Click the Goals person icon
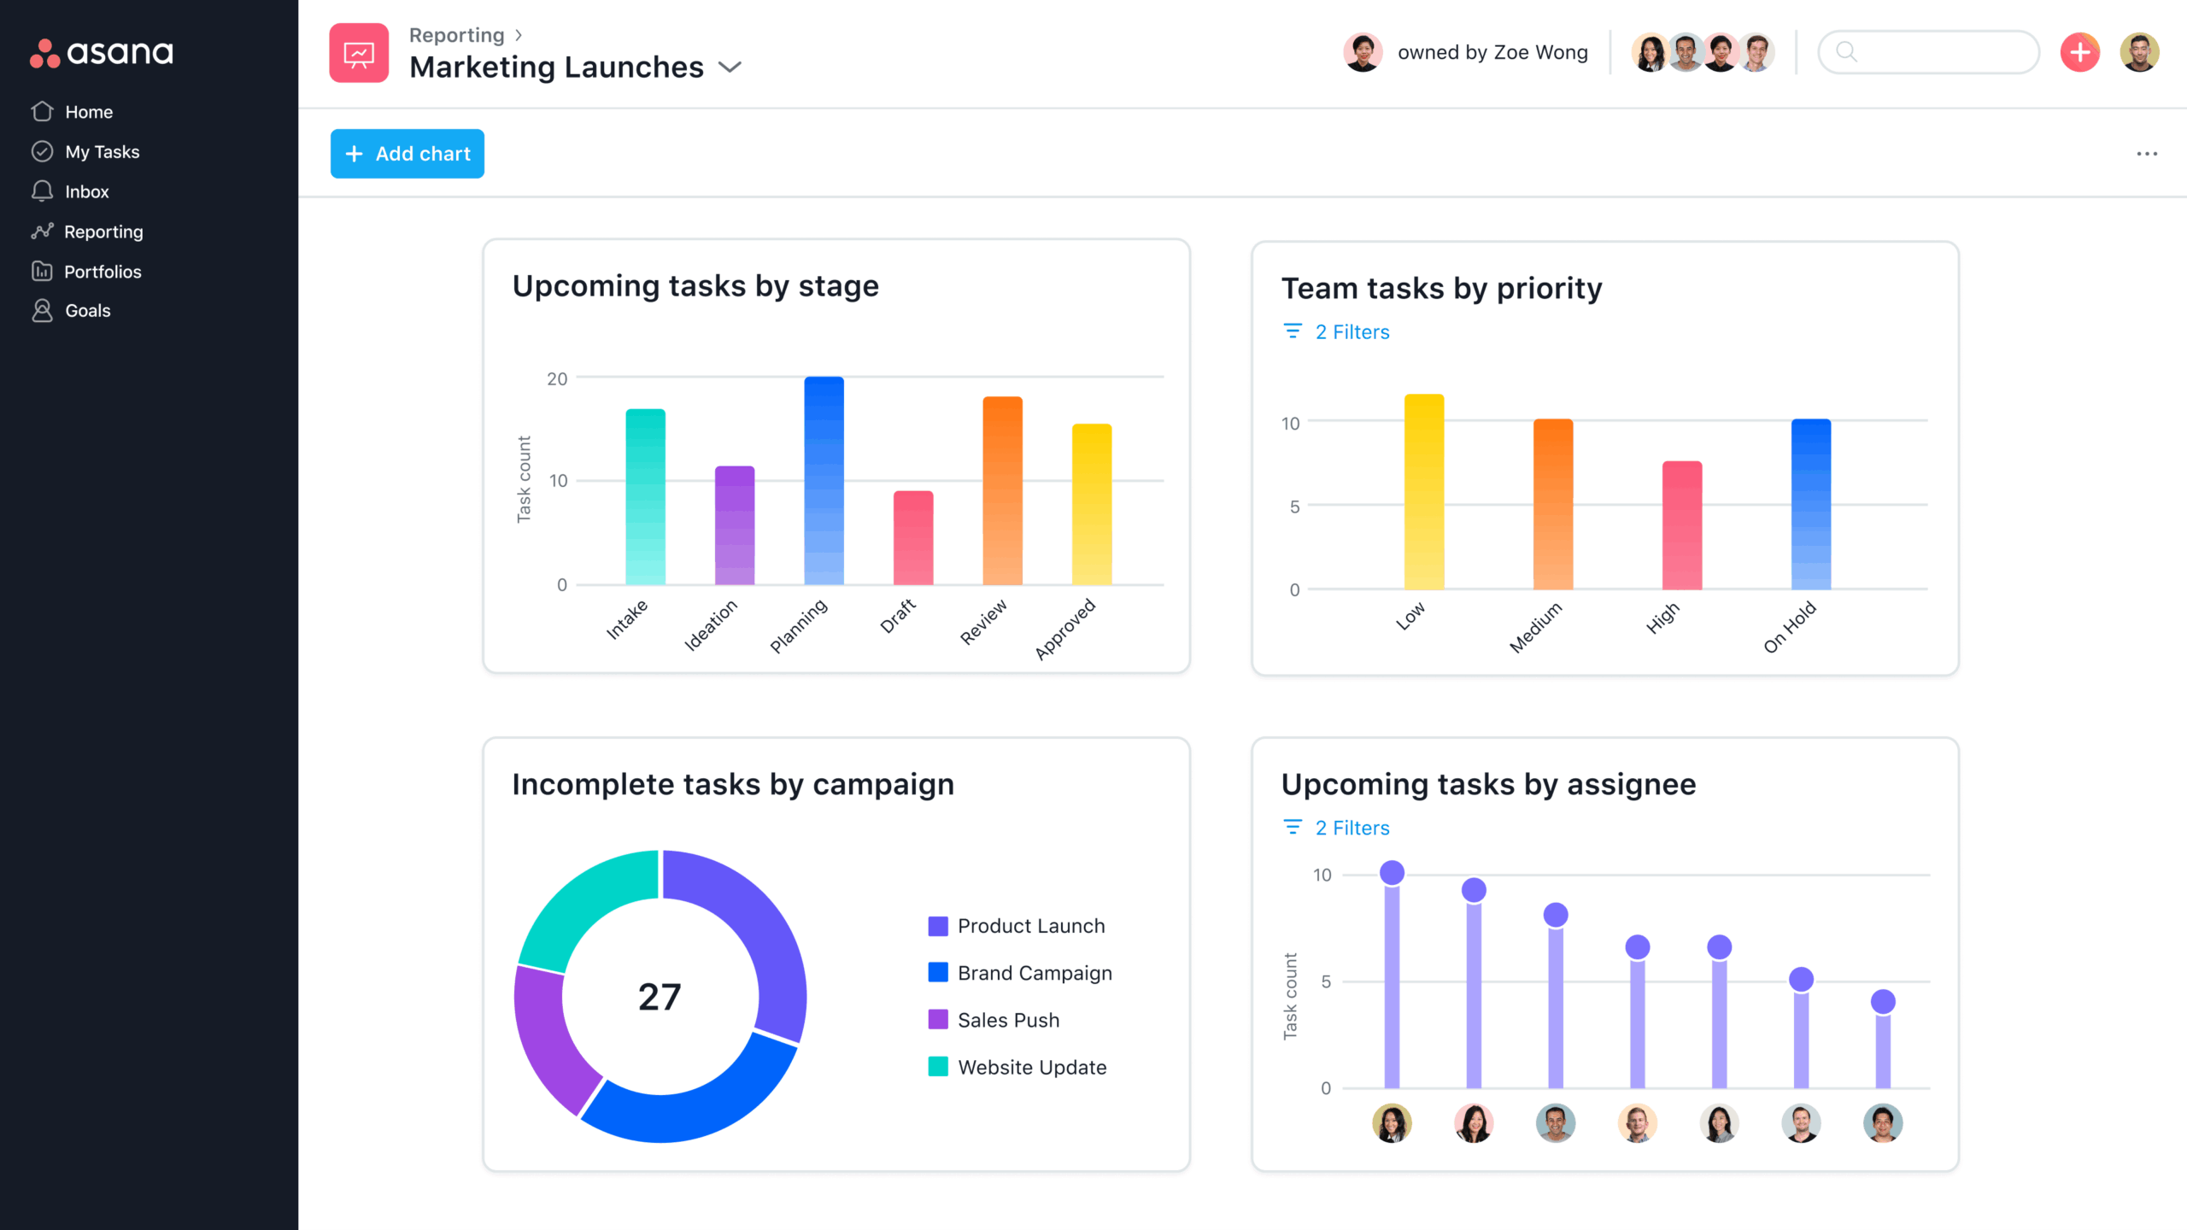This screenshot has width=2187, height=1230. point(42,311)
